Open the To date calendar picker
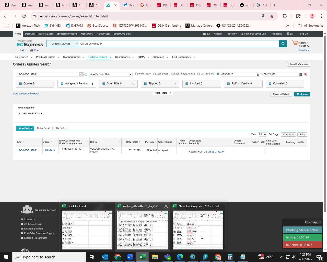 [x=300, y=74]
